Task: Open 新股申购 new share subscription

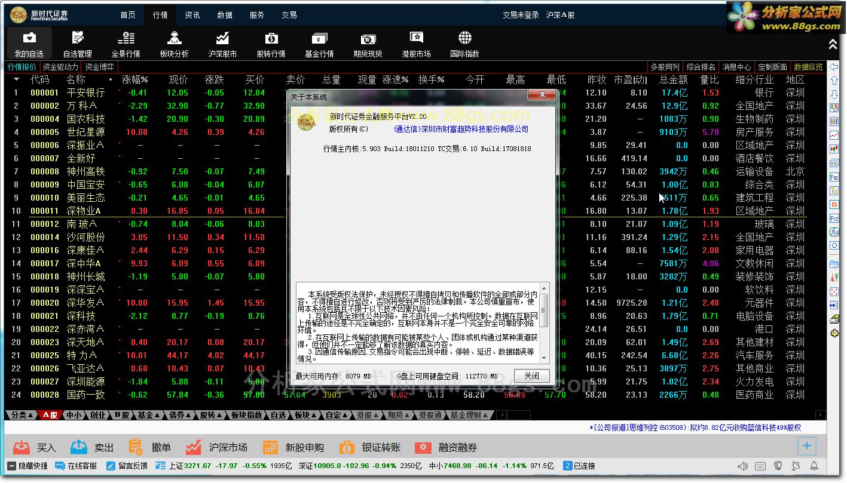Action: pos(293,448)
